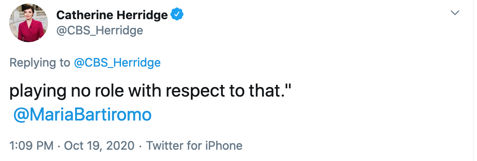Click the checkmark inside the verified badge
Image resolution: width=477 pixels, height=161 pixels.
(177, 14)
